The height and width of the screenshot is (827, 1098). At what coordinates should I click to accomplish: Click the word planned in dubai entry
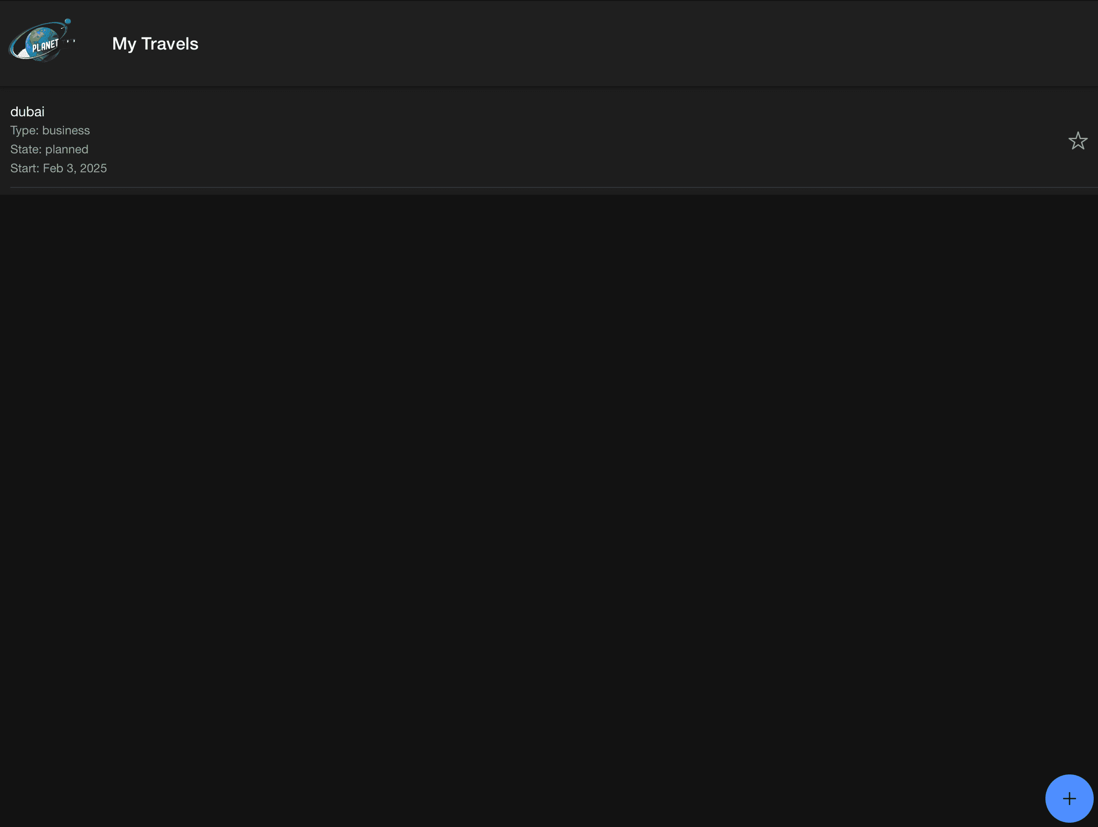pos(66,149)
